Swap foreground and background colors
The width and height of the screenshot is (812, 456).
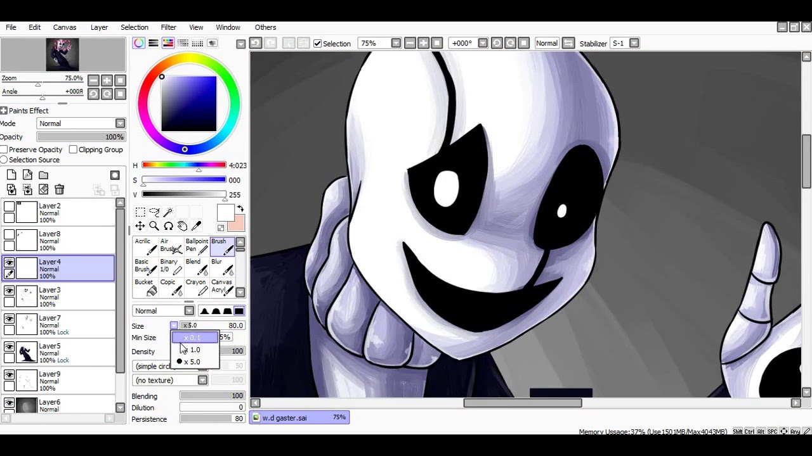click(x=240, y=208)
